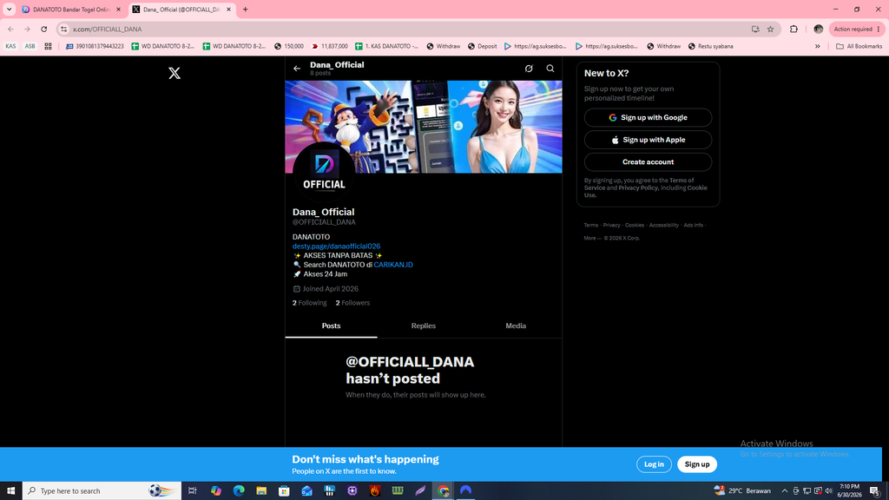Open the Chrome profile avatar
889x500 pixels.
818,29
